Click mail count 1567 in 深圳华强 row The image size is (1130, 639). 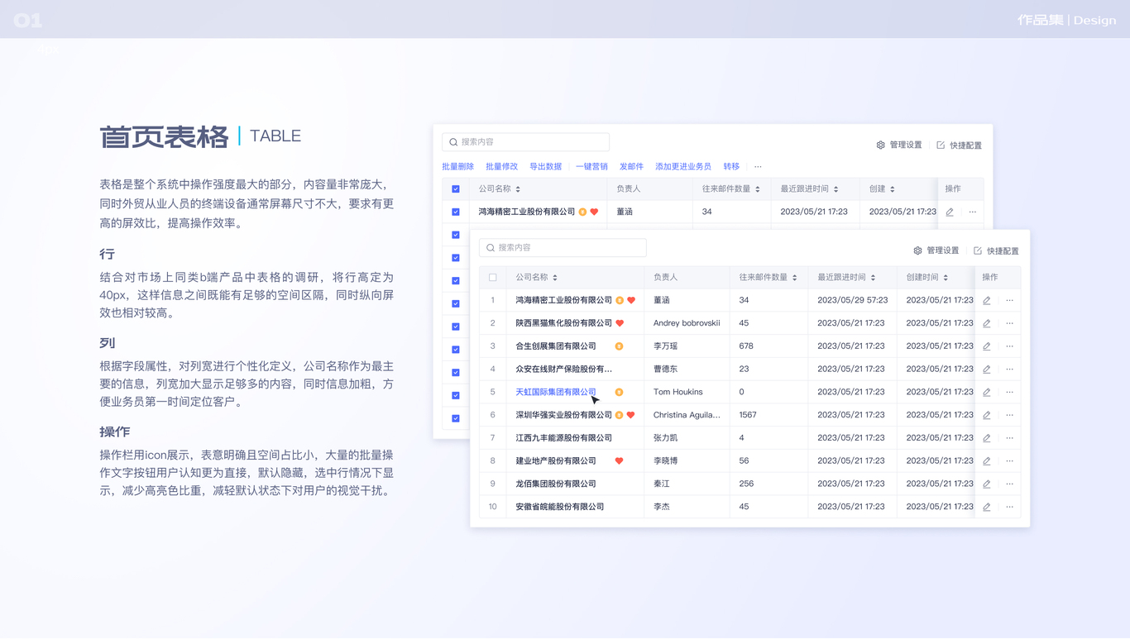click(x=748, y=415)
